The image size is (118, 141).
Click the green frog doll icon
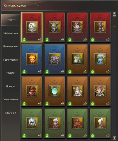tap(77, 59)
